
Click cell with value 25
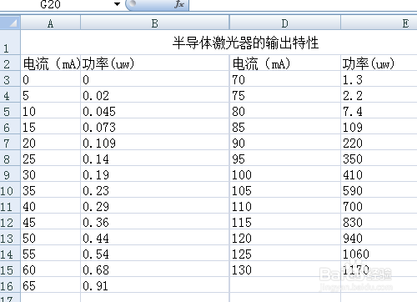[x=51, y=158]
